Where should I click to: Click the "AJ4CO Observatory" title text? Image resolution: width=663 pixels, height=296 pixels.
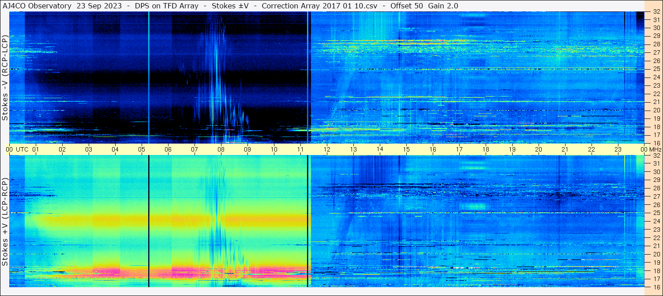coord(36,6)
